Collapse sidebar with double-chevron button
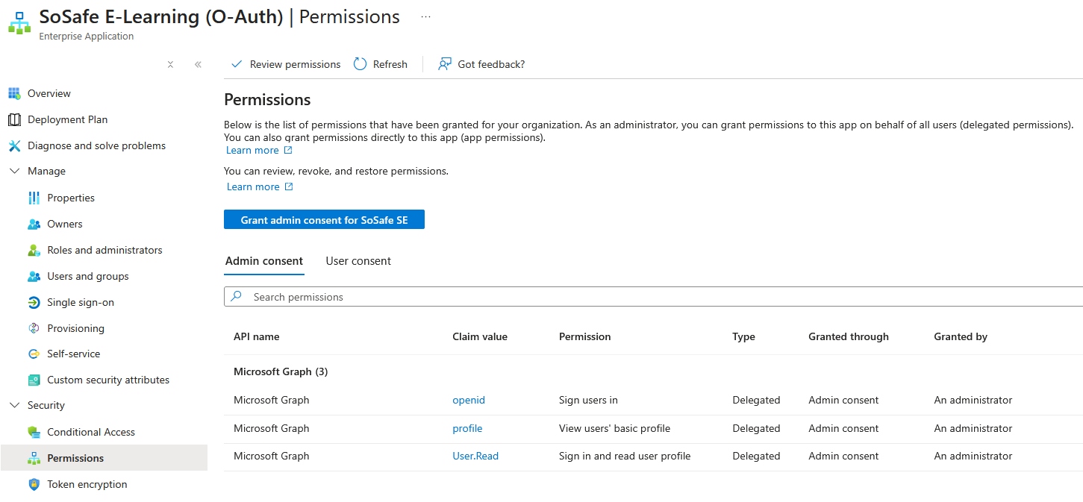Screen dimensions: 1083x502 pyautogui.click(x=198, y=64)
